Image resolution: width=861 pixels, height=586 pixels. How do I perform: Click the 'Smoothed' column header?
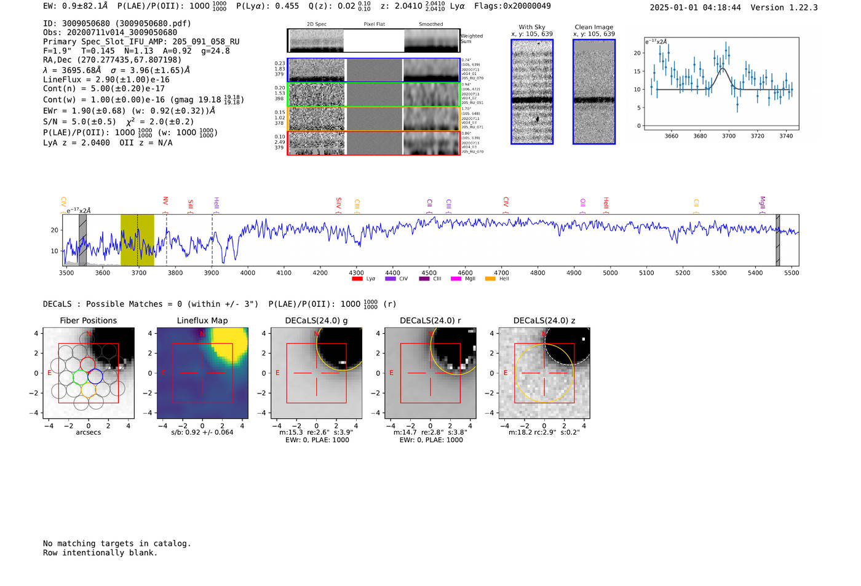coord(430,24)
